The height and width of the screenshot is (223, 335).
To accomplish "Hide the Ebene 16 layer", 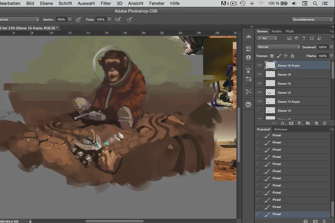I will point(259,74).
